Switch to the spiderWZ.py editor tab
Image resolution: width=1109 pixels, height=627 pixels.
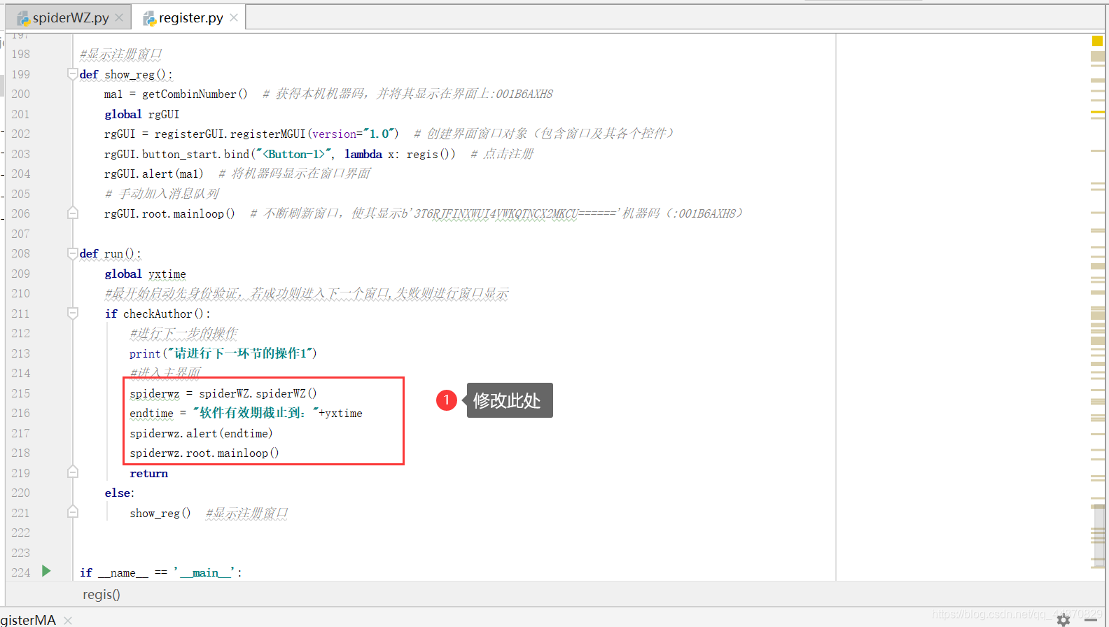[x=70, y=17]
